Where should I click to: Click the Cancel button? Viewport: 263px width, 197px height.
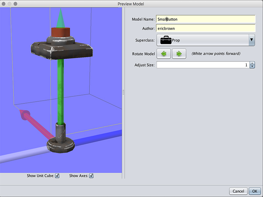(238, 191)
